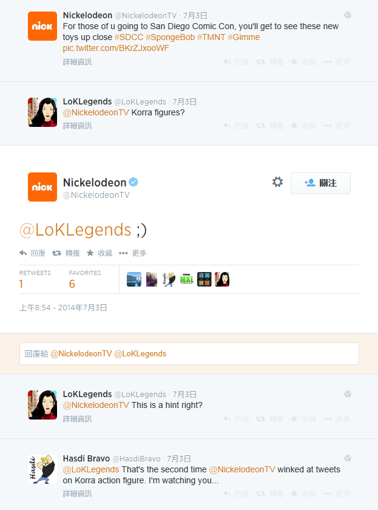
Task: Open the #SpongeBob hashtag link
Action: (170, 37)
